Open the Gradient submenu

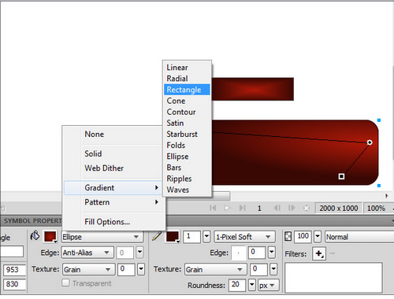pos(113,188)
